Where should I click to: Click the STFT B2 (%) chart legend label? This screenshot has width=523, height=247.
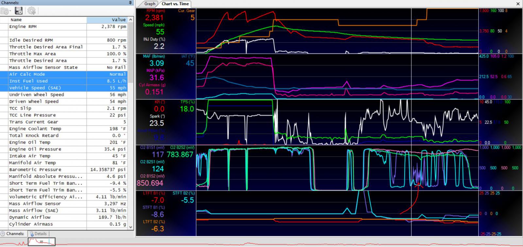tap(184, 193)
